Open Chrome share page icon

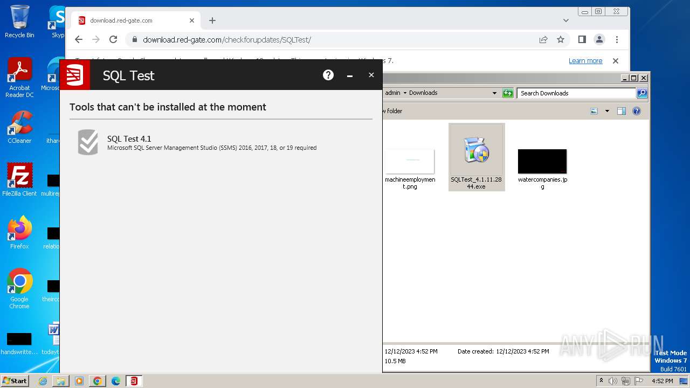[x=543, y=39]
